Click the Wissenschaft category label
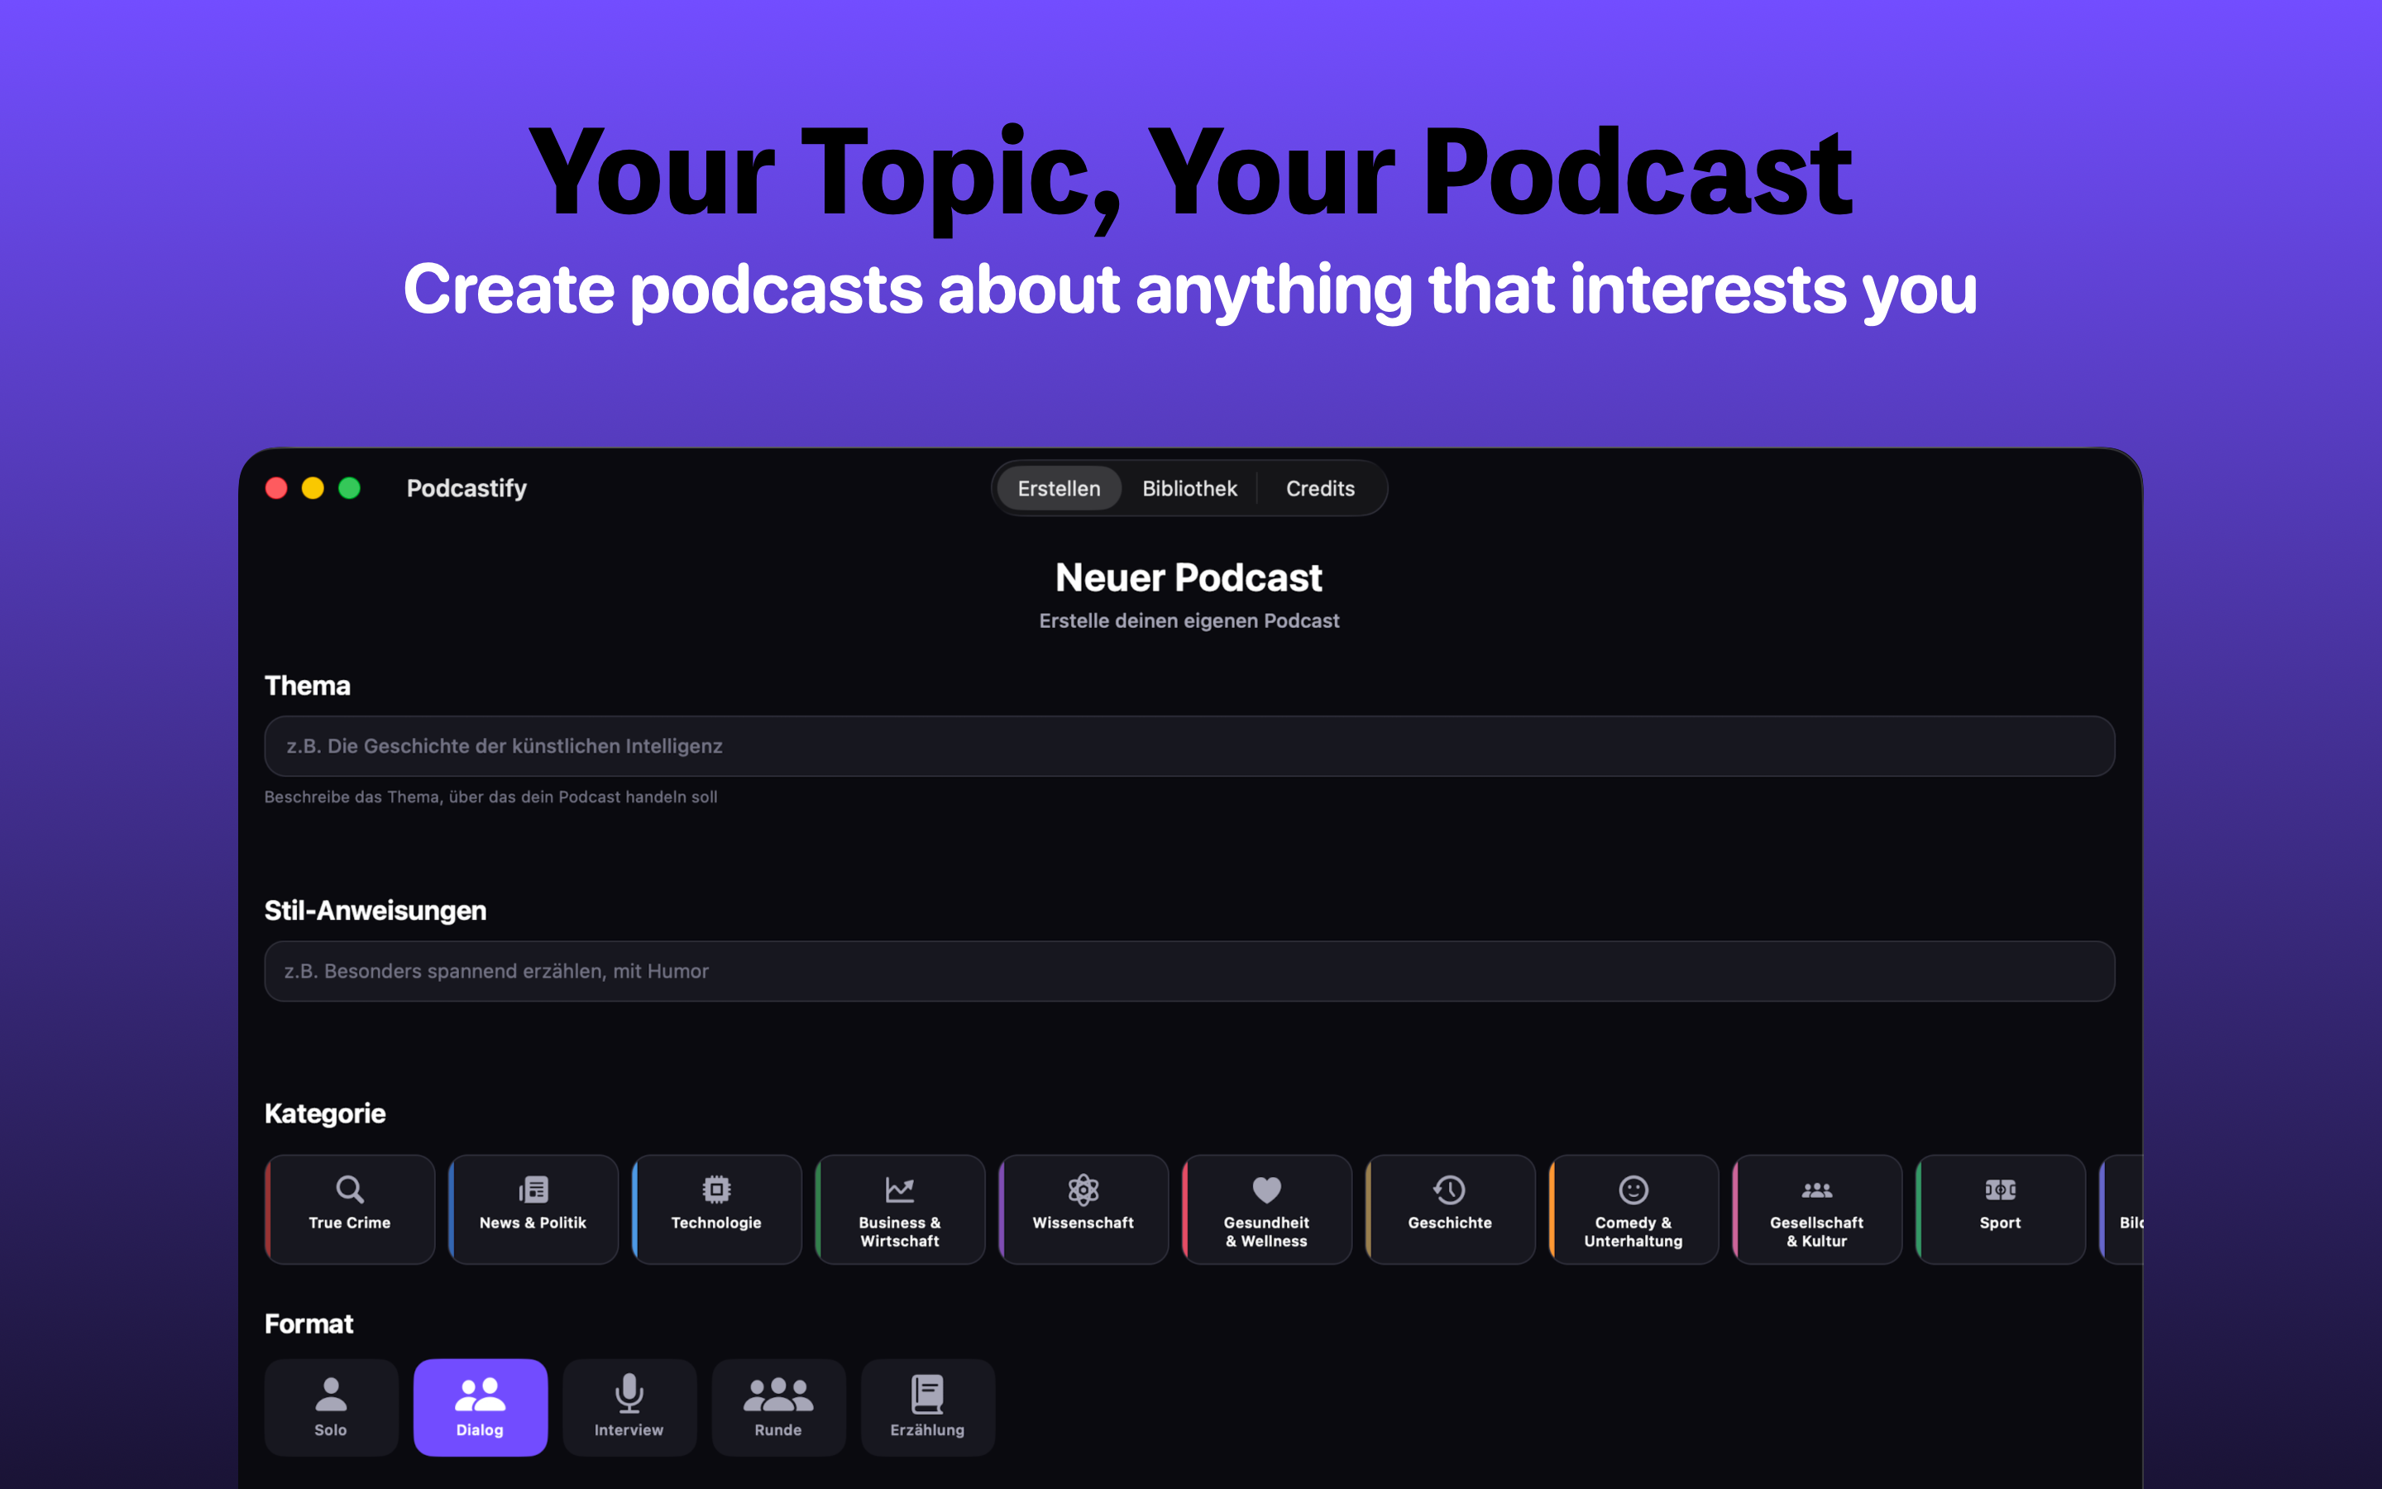The height and width of the screenshot is (1489, 2382). [1083, 1223]
